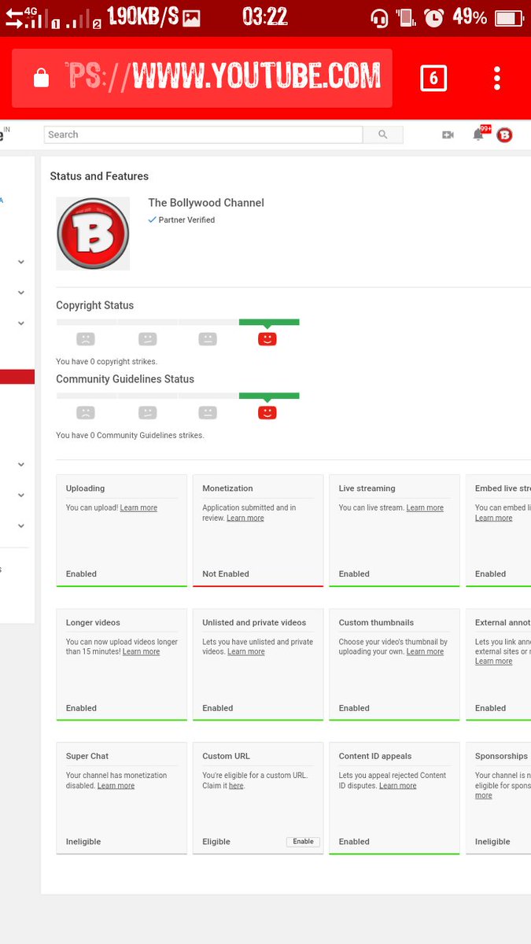531x944 pixels.
Task: Click Learn more in the Super Chat card
Action: [x=116, y=786]
